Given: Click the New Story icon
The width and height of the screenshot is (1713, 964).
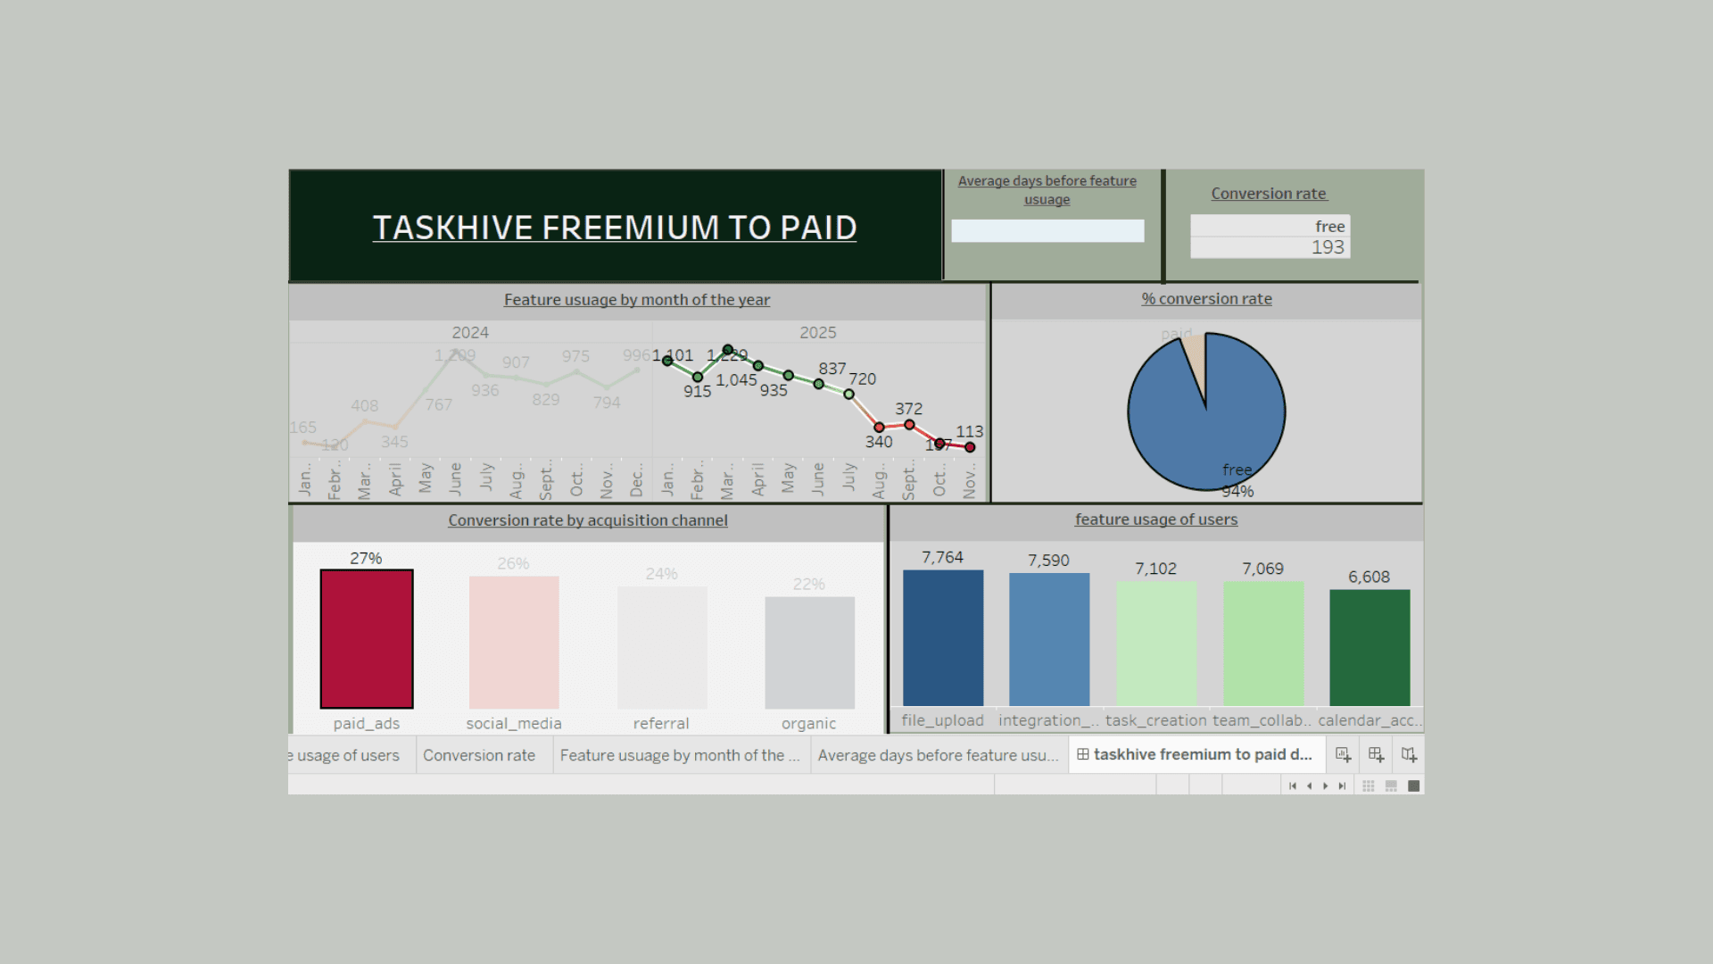Looking at the screenshot, I should [x=1409, y=755].
